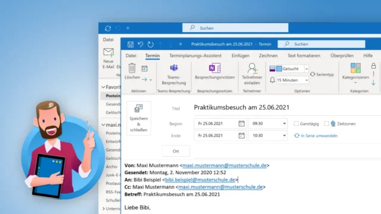Select Entwürfe folder in main Outlook sidebar

coord(113,141)
